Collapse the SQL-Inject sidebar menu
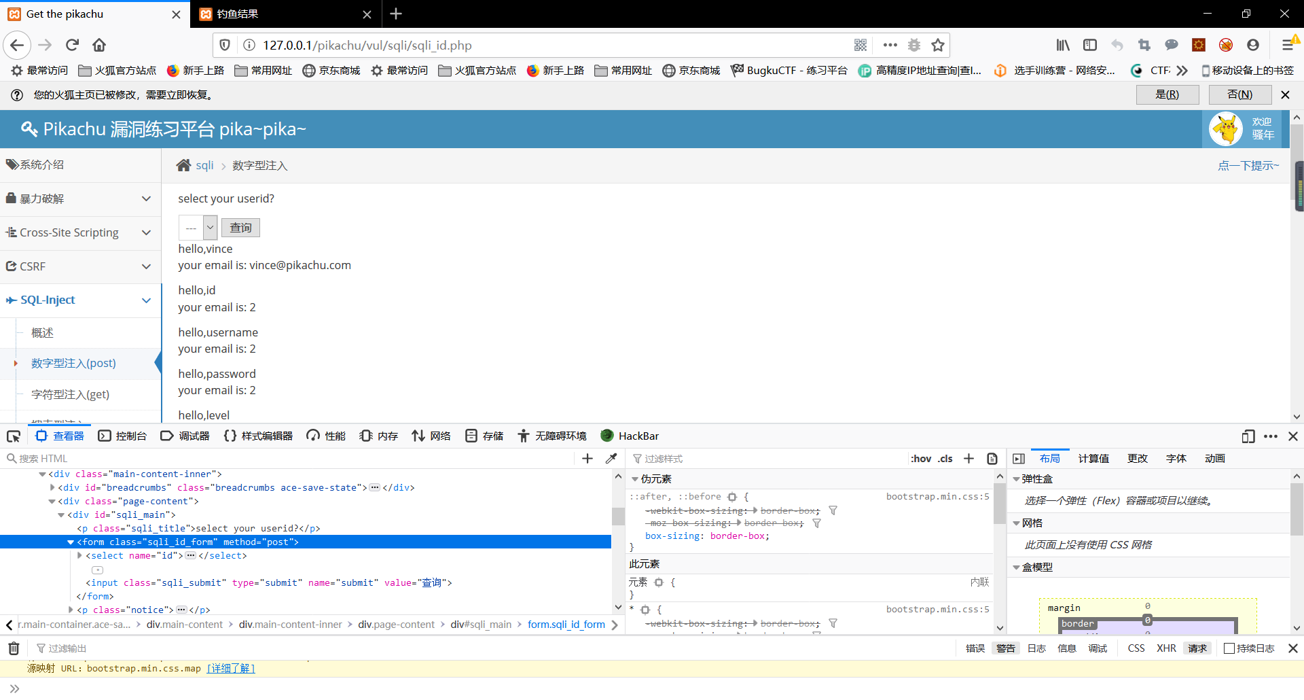The image size is (1304, 700). (80, 300)
